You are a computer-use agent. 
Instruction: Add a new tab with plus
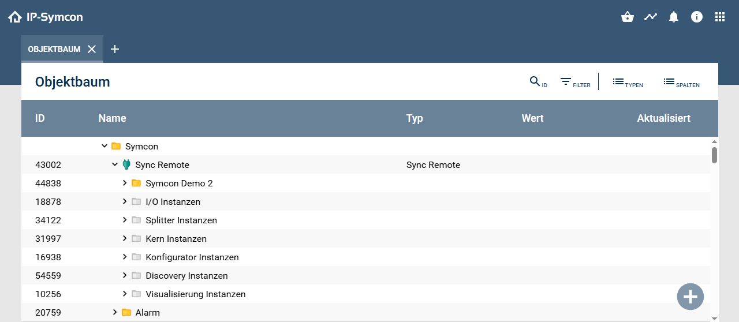[x=115, y=49]
